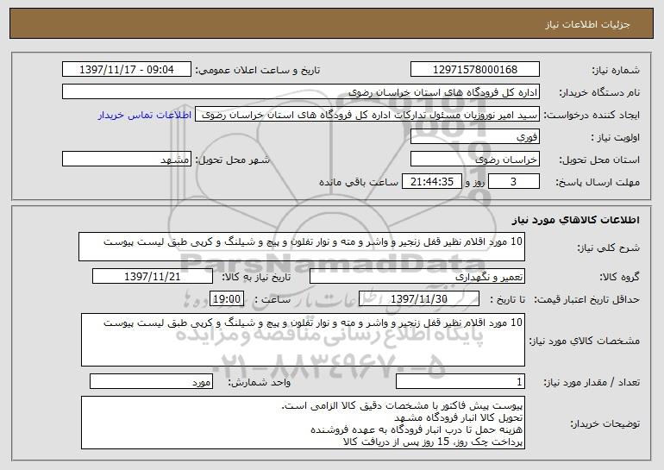
Task: Click the شماره نیاز label
Action: click(x=616, y=70)
